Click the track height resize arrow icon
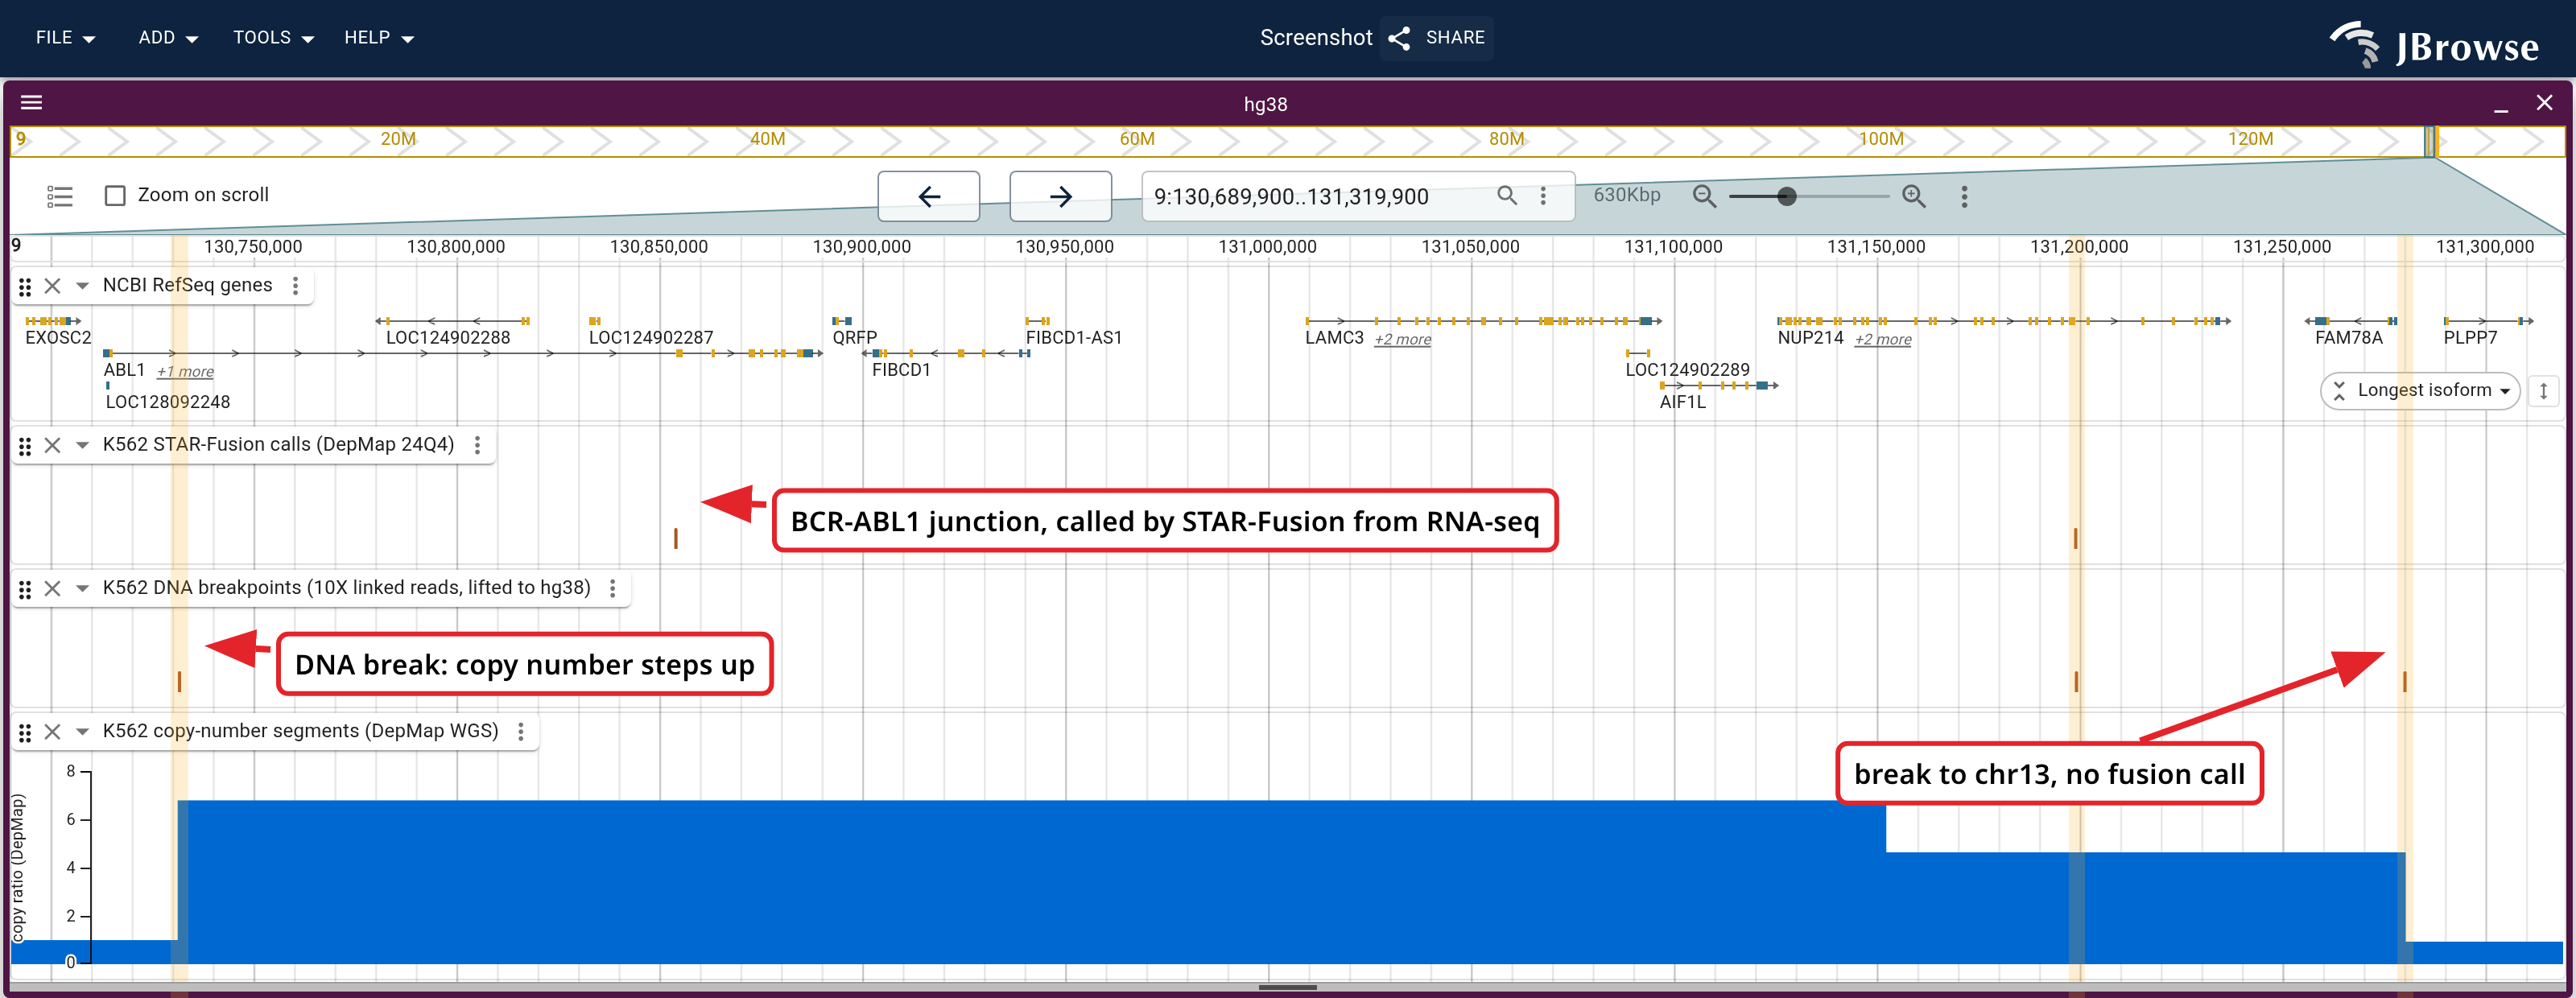The width and height of the screenshot is (2576, 998). [2543, 391]
